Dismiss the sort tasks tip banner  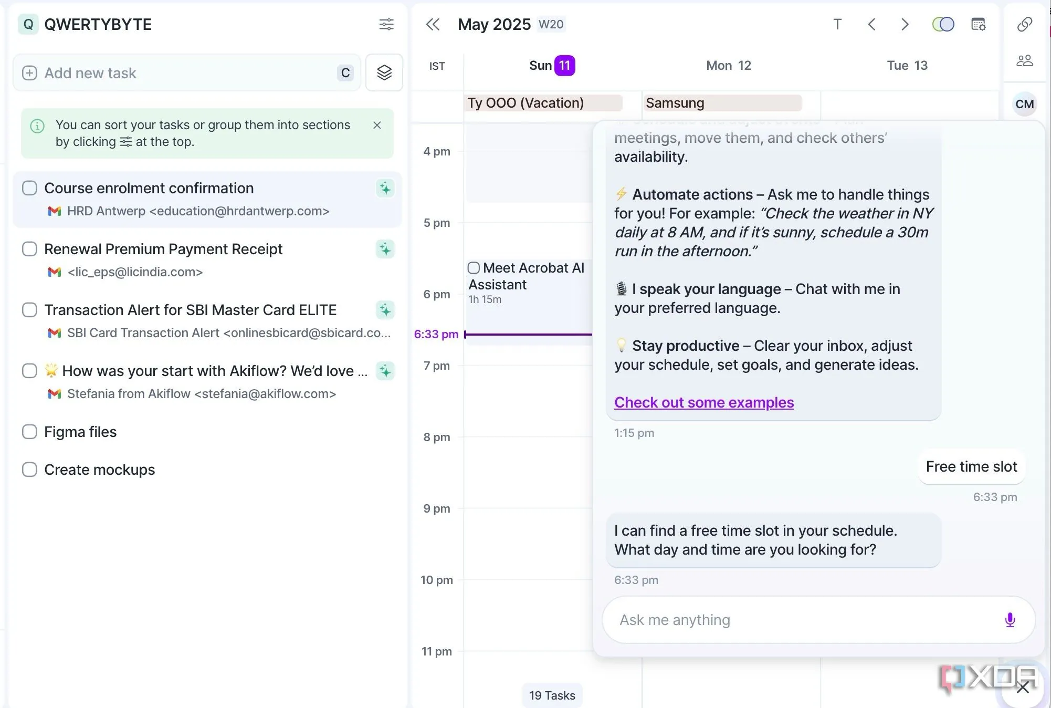[377, 125]
